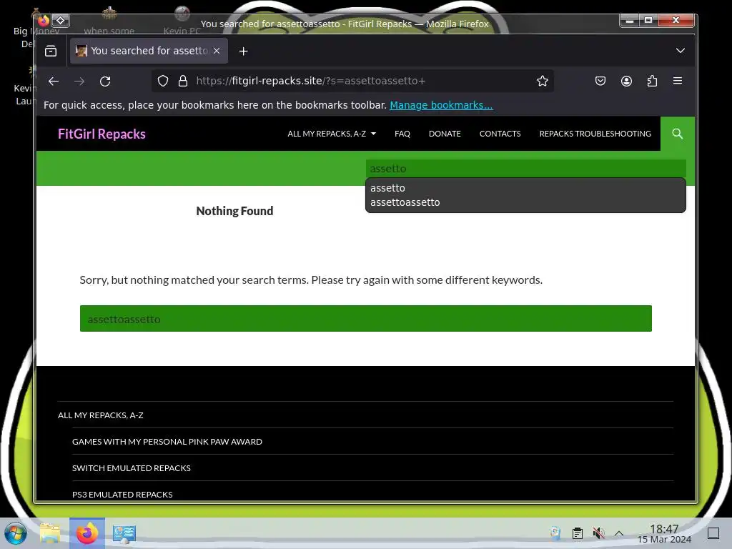Focus the page search box 'assettoassetto'
732x549 pixels.
click(x=365, y=319)
